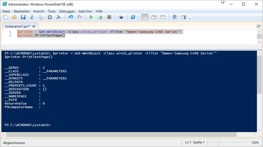Collapse the script pane with round chevron
263x147 pixels.
(259, 26)
